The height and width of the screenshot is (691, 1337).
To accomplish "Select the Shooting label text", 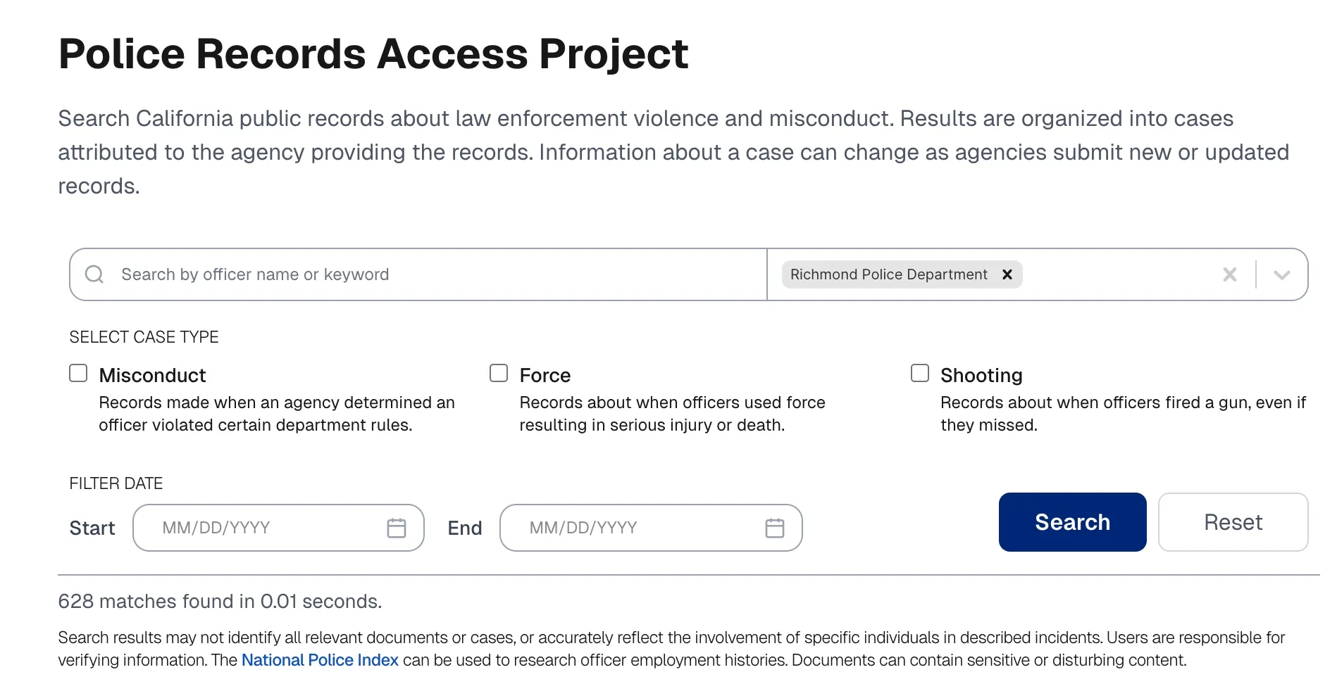I will (981, 375).
